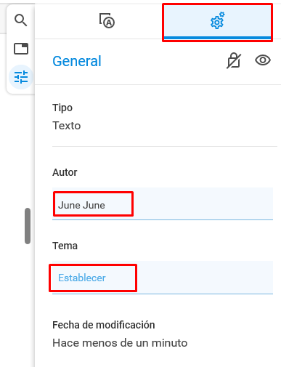281x367 pixels.
Task: Click the Tema label
Action: [65, 246]
